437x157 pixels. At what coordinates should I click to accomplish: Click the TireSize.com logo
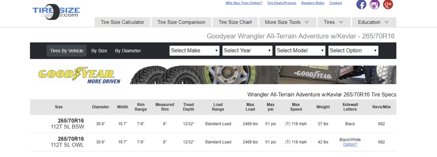56,12
